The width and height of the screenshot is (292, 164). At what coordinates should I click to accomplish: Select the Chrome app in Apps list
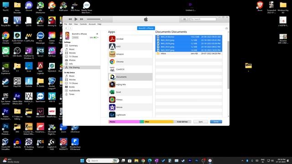pyautogui.click(x=130, y=62)
